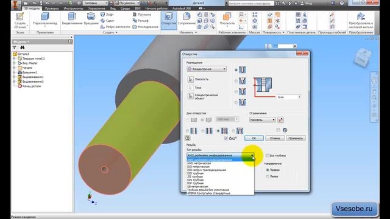This screenshot has height=219, width=390.
Task: Click the Плоскость face selector button
Action: pyautogui.click(x=190, y=80)
